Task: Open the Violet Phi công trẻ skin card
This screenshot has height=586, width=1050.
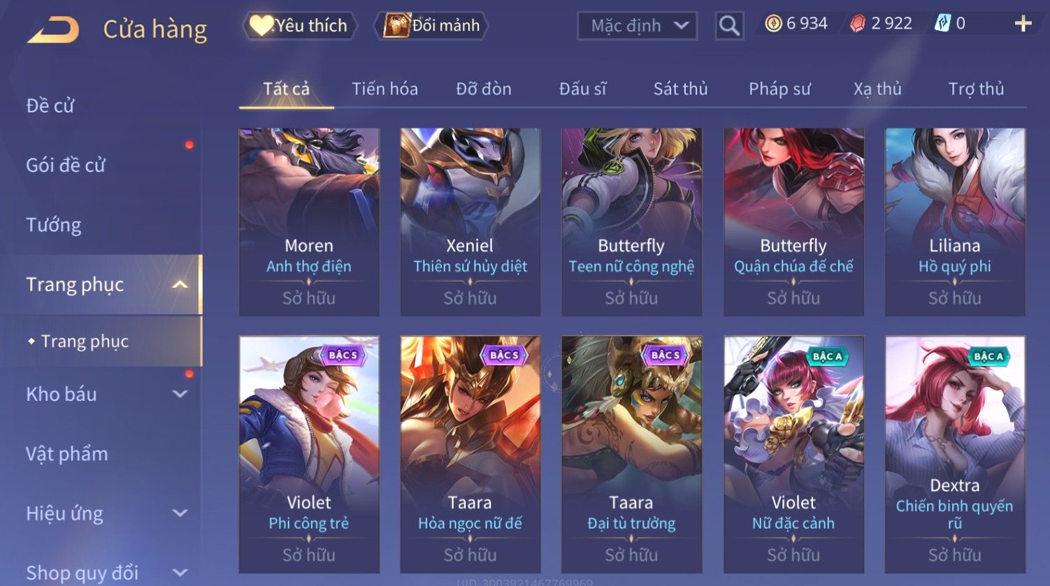Action: point(309,455)
